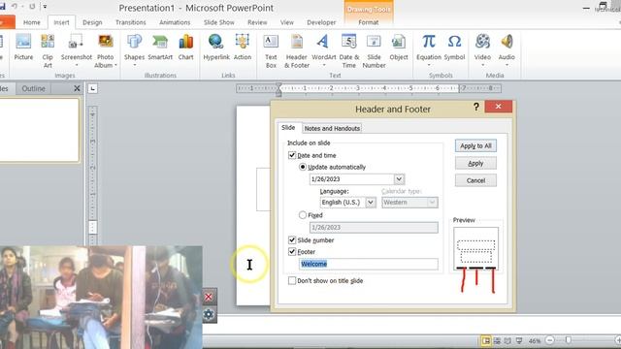The width and height of the screenshot is (621, 349).
Task: Insert Audio
Action: [507, 49]
